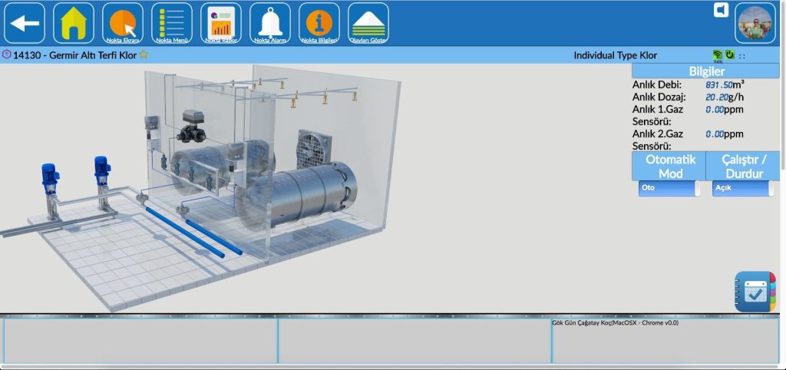Open the calendar notebook checklist icon
Viewport: 786px width, 370px height.
point(755,292)
